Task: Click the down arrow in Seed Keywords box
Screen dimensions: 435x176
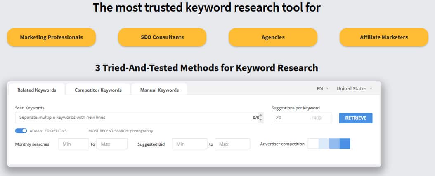Action: point(261,120)
